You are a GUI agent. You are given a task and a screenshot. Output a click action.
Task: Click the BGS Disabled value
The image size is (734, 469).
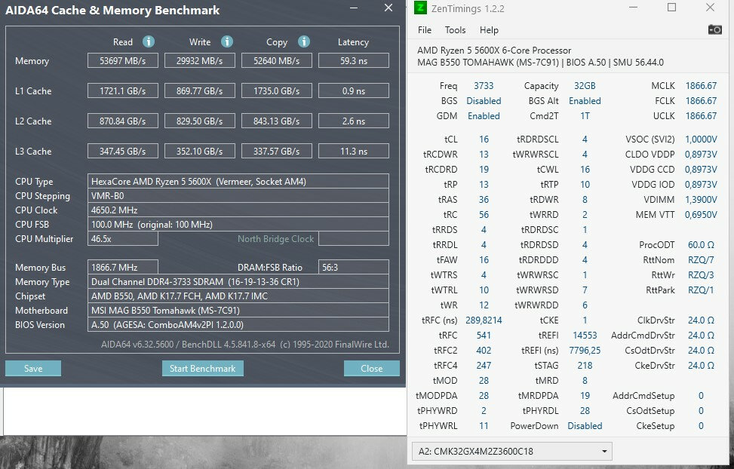pyautogui.click(x=484, y=100)
